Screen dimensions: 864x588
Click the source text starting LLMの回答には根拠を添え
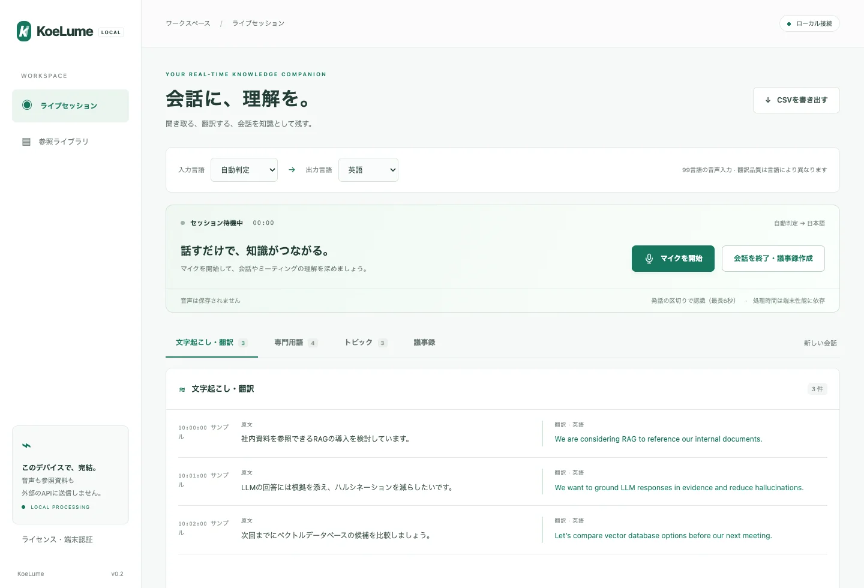click(348, 488)
